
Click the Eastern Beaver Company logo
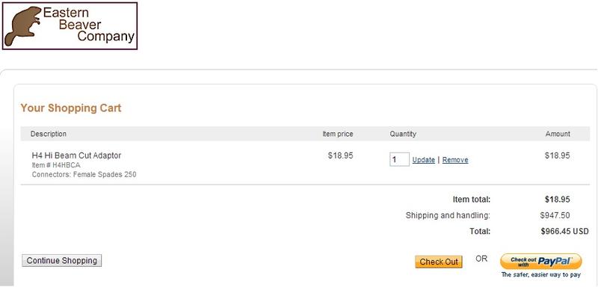click(70, 26)
